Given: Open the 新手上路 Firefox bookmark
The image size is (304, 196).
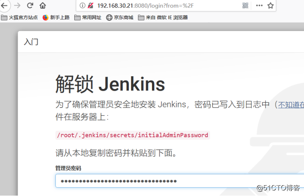Looking at the screenshot, I should (x=56, y=18).
